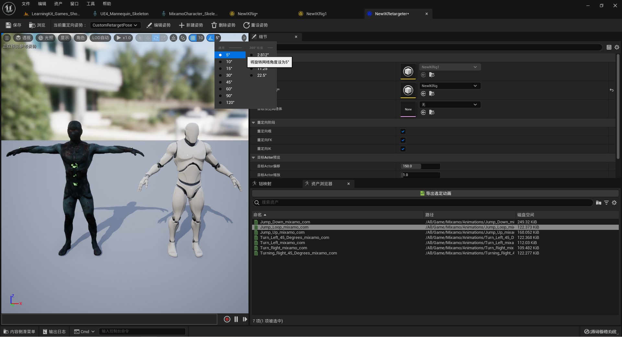Save the retargeter asset with 保存
622x337 pixels.
tap(14, 25)
